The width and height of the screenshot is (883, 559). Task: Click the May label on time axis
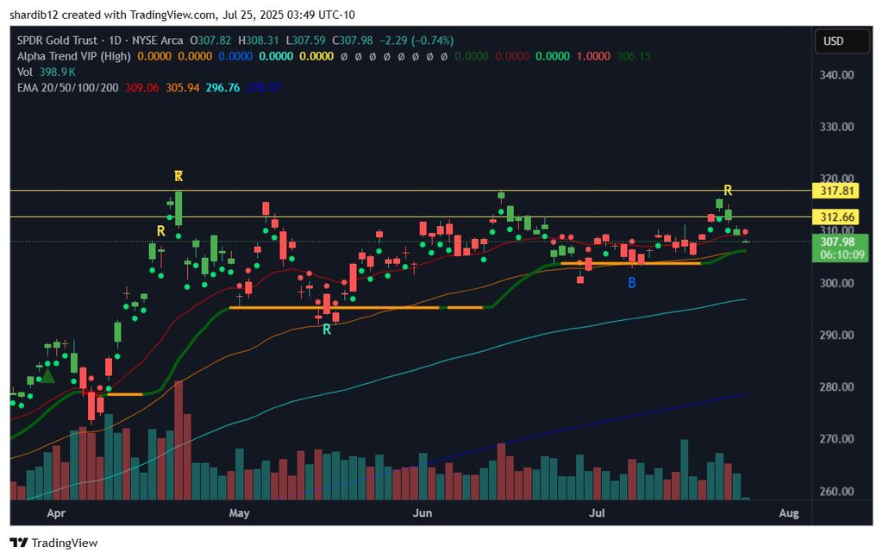pyautogui.click(x=240, y=513)
